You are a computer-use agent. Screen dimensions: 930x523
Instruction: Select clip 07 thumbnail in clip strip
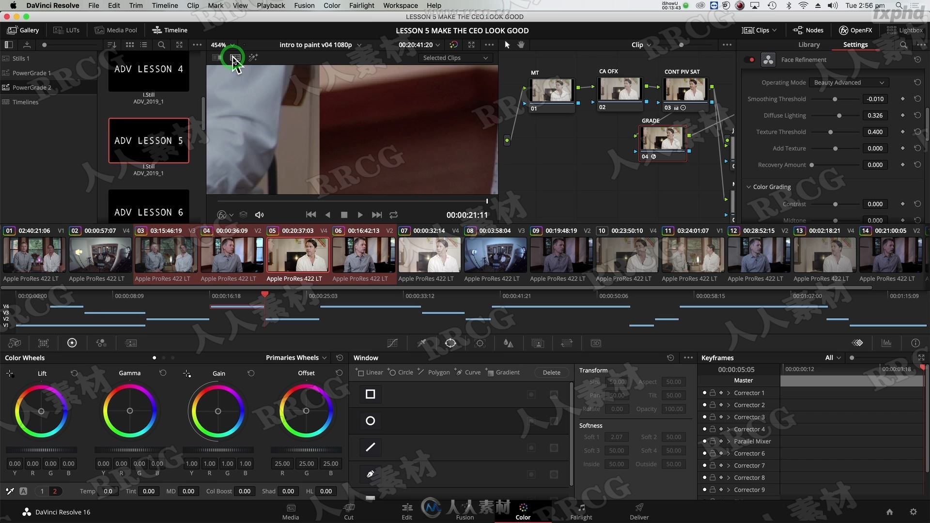pos(429,255)
